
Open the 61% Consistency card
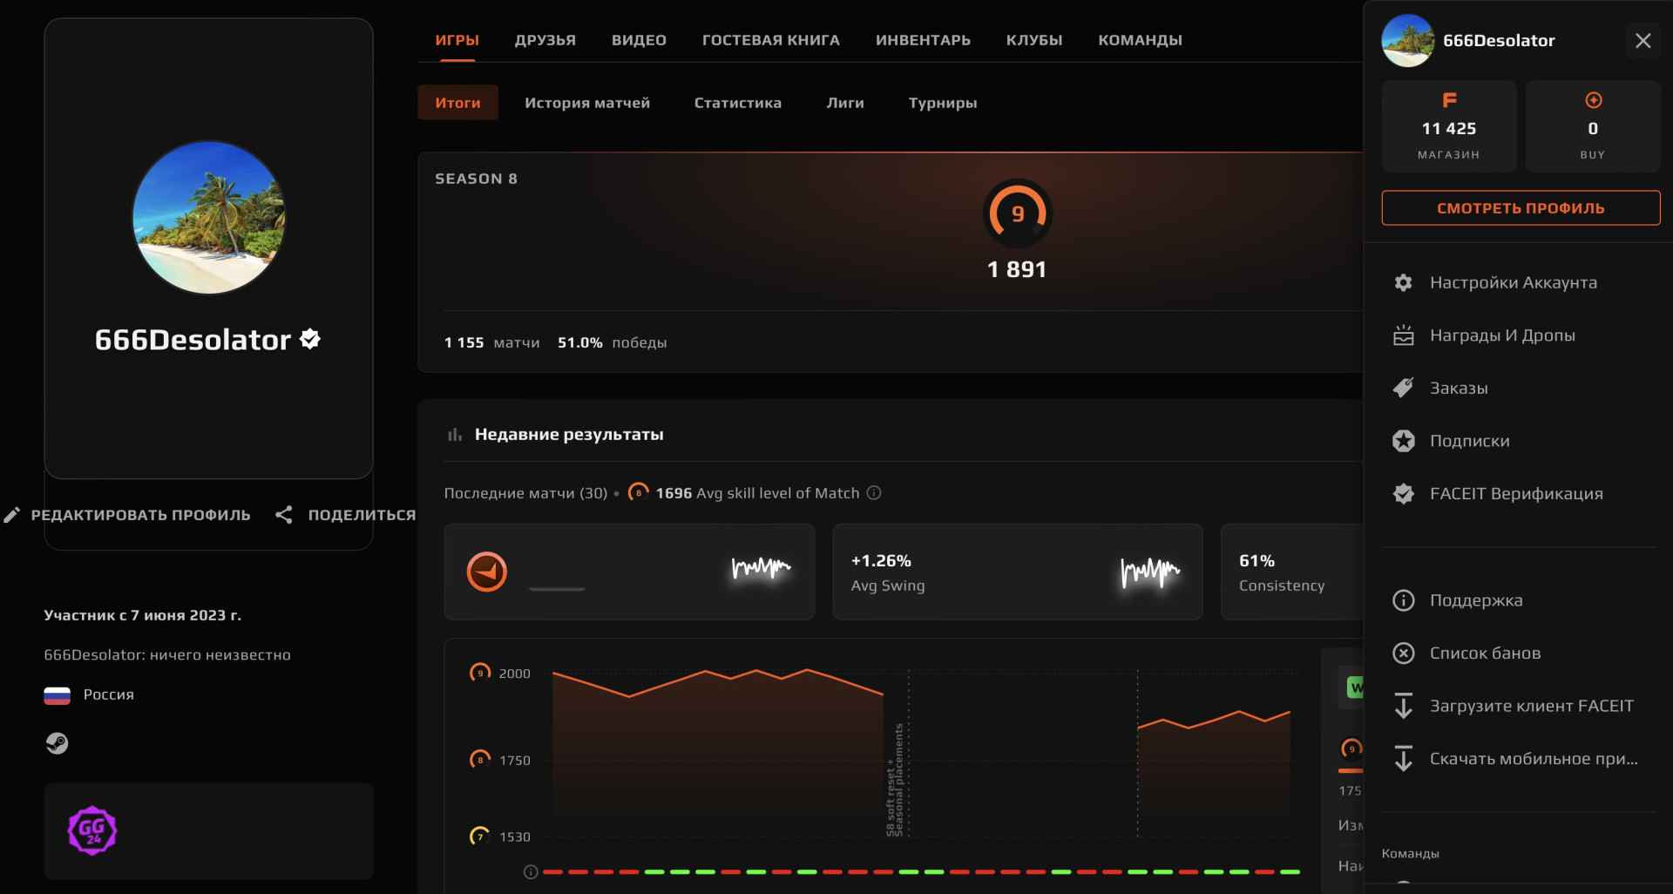click(1291, 572)
